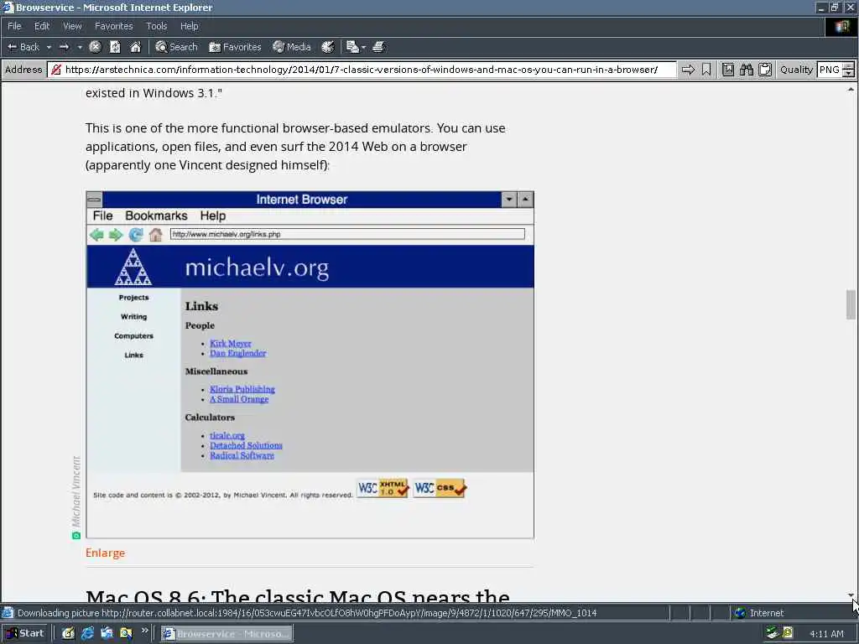Click the first quick launch icon
859x644 pixels.
(x=68, y=634)
